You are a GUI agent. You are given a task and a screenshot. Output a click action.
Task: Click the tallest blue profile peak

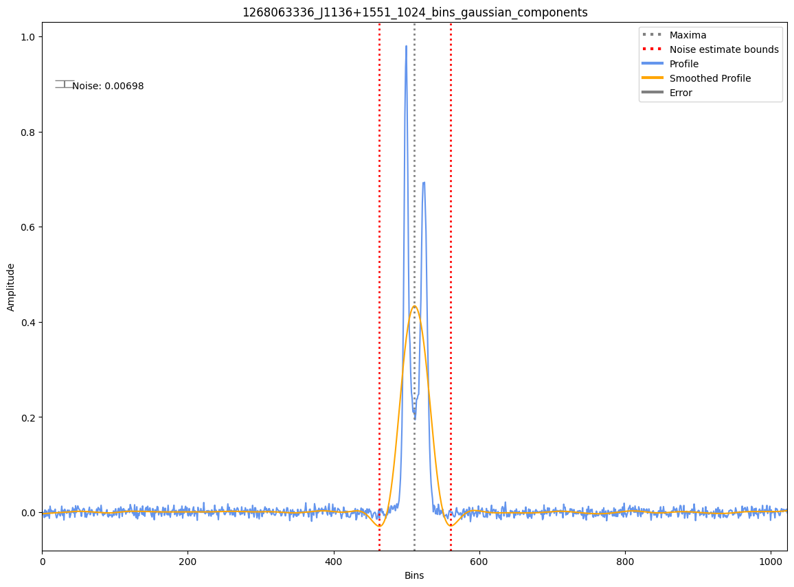(406, 47)
